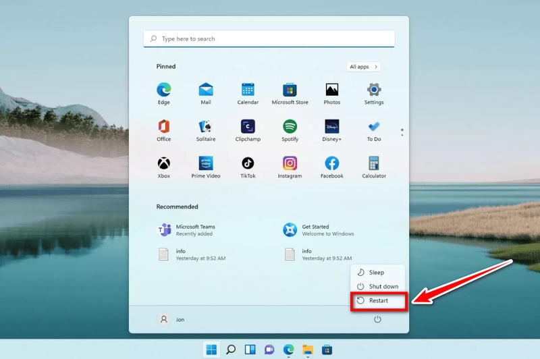This screenshot has width=540, height=359.
Task: Click the power button icon
Action: [377, 319]
